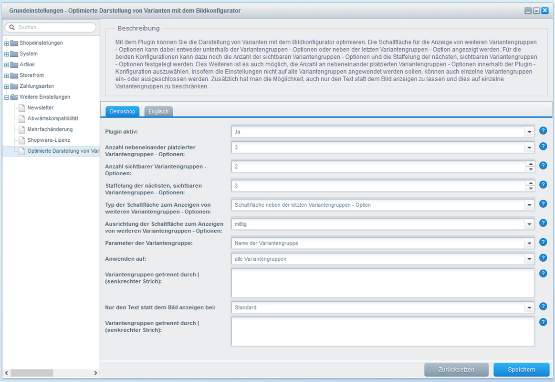Click Anzahl sichtbarer Variantengruppen number field
Viewport: 555px width, 382px height.
[x=379, y=166]
